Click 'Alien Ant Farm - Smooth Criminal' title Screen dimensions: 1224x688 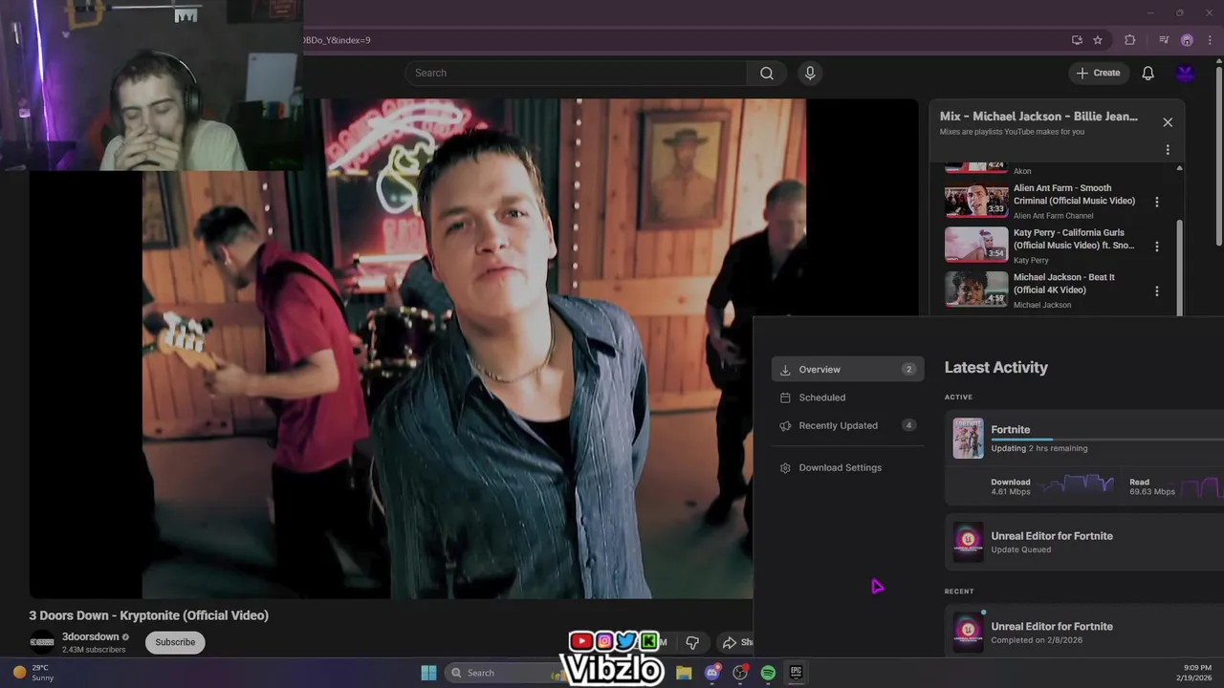1074,195
